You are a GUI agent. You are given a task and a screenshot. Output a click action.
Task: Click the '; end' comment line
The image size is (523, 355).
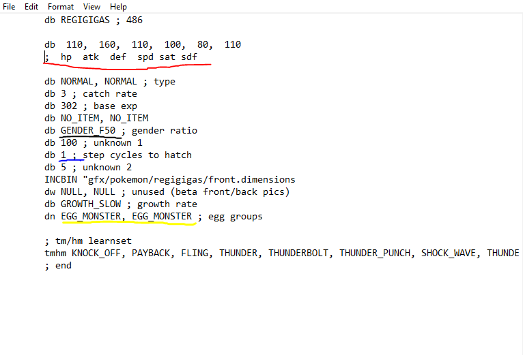pyautogui.click(x=58, y=266)
